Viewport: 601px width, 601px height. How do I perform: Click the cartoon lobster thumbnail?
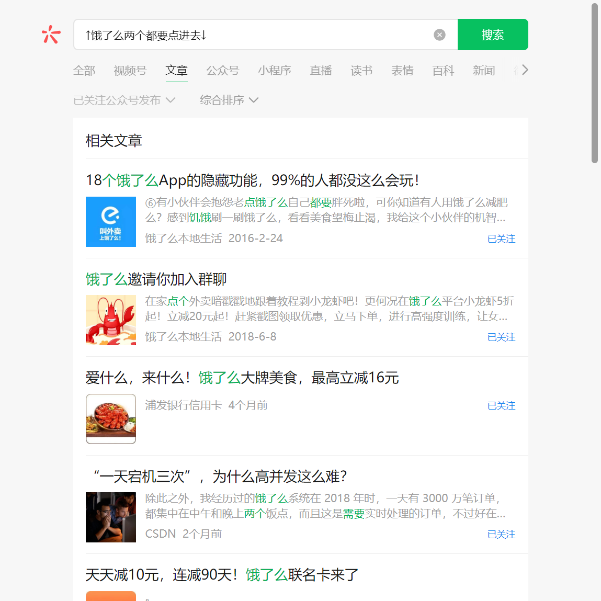(x=111, y=320)
